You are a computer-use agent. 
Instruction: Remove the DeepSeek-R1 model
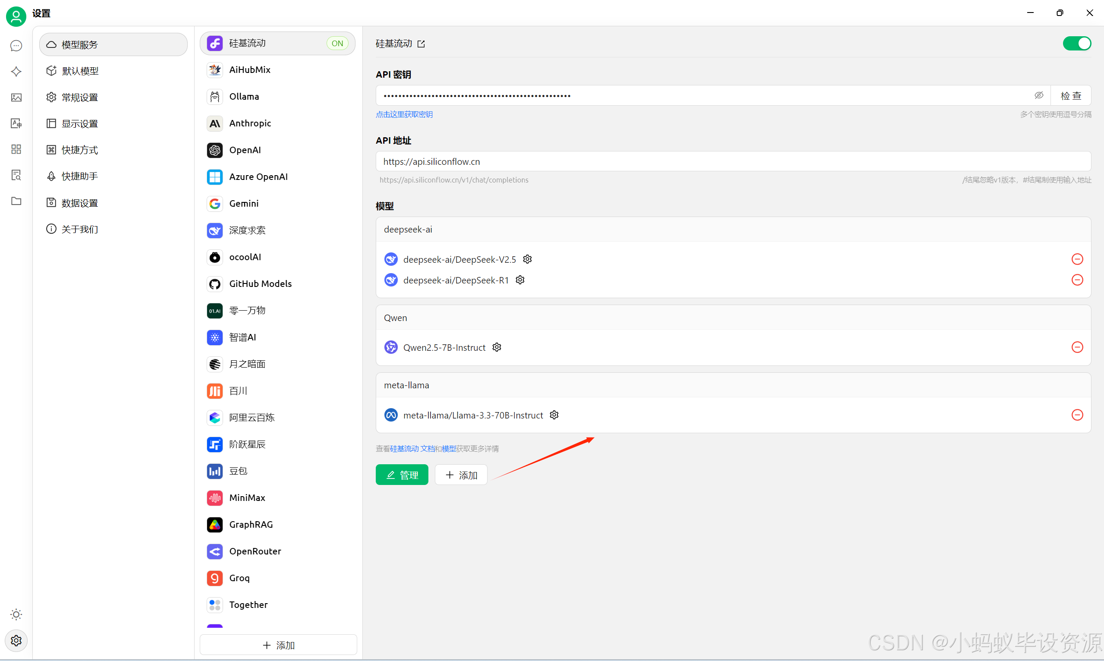tap(1077, 280)
